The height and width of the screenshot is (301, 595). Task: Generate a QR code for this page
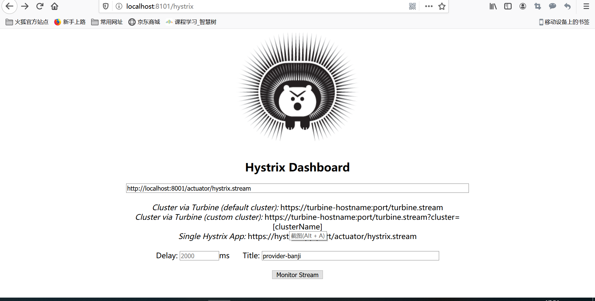tap(412, 6)
